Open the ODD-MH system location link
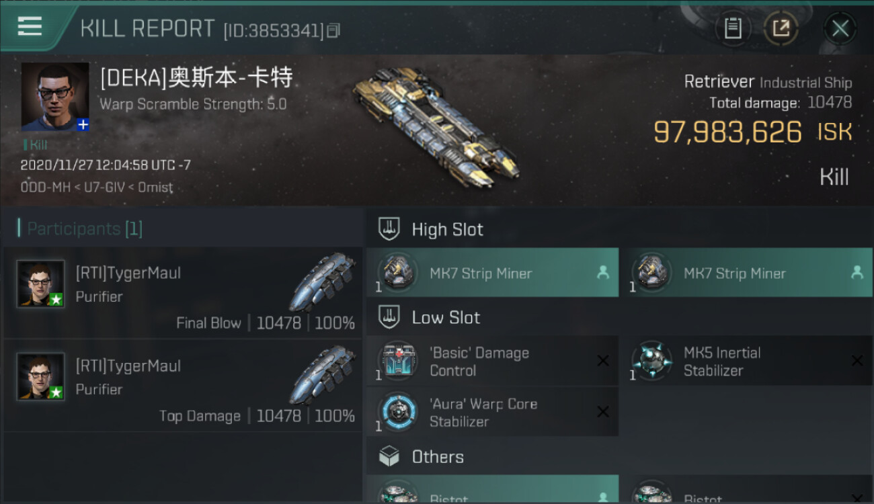The image size is (874, 504). click(42, 187)
